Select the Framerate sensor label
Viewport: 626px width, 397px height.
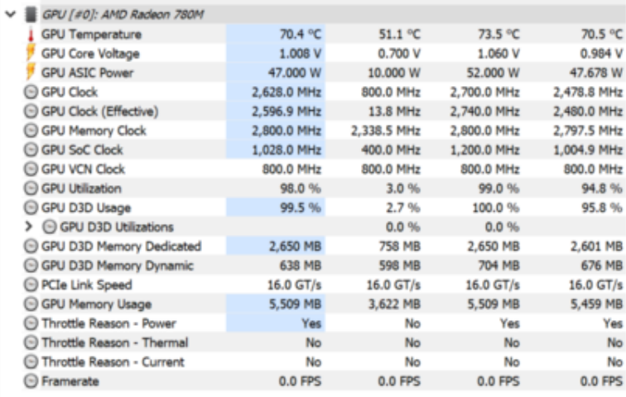point(70,381)
